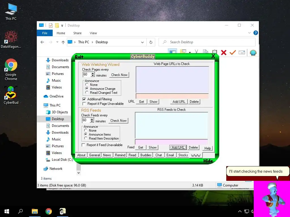Click the blue shell icon in Explorer toolbar

click(253, 53)
